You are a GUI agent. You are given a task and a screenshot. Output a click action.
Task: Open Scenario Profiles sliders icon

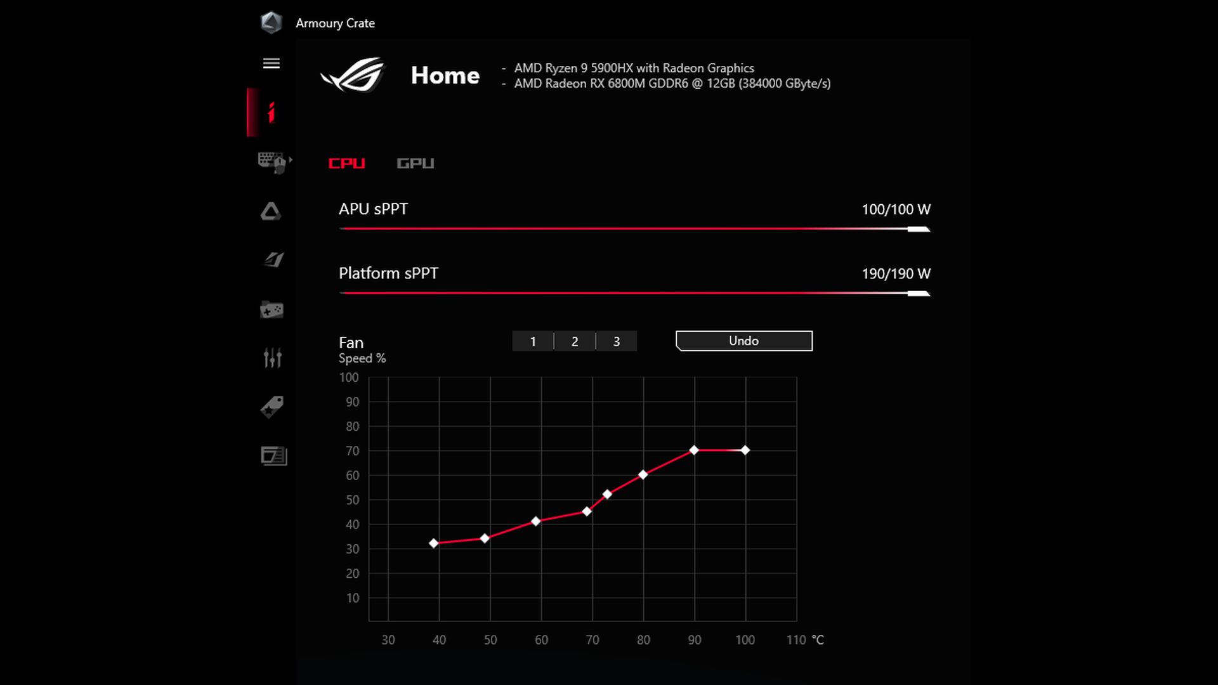(x=272, y=358)
